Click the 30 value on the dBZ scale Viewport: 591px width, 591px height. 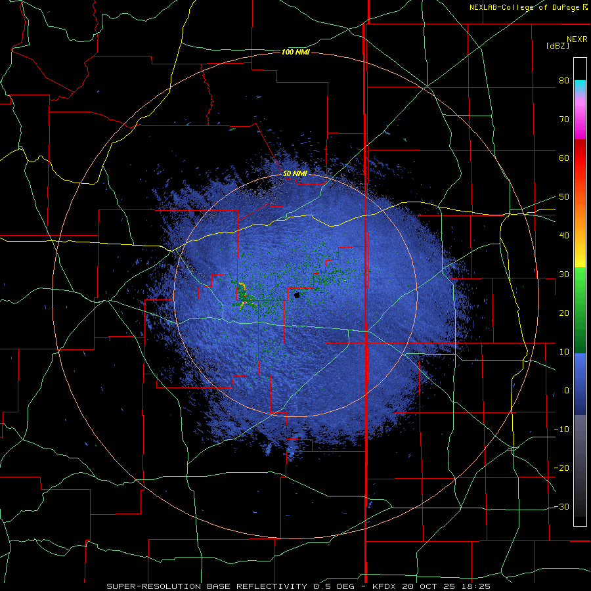(564, 274)
